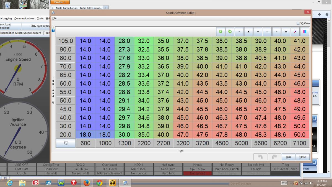Open Chrome from the taskbar
The image size is (332, 187).
click(x=100, y=183)
